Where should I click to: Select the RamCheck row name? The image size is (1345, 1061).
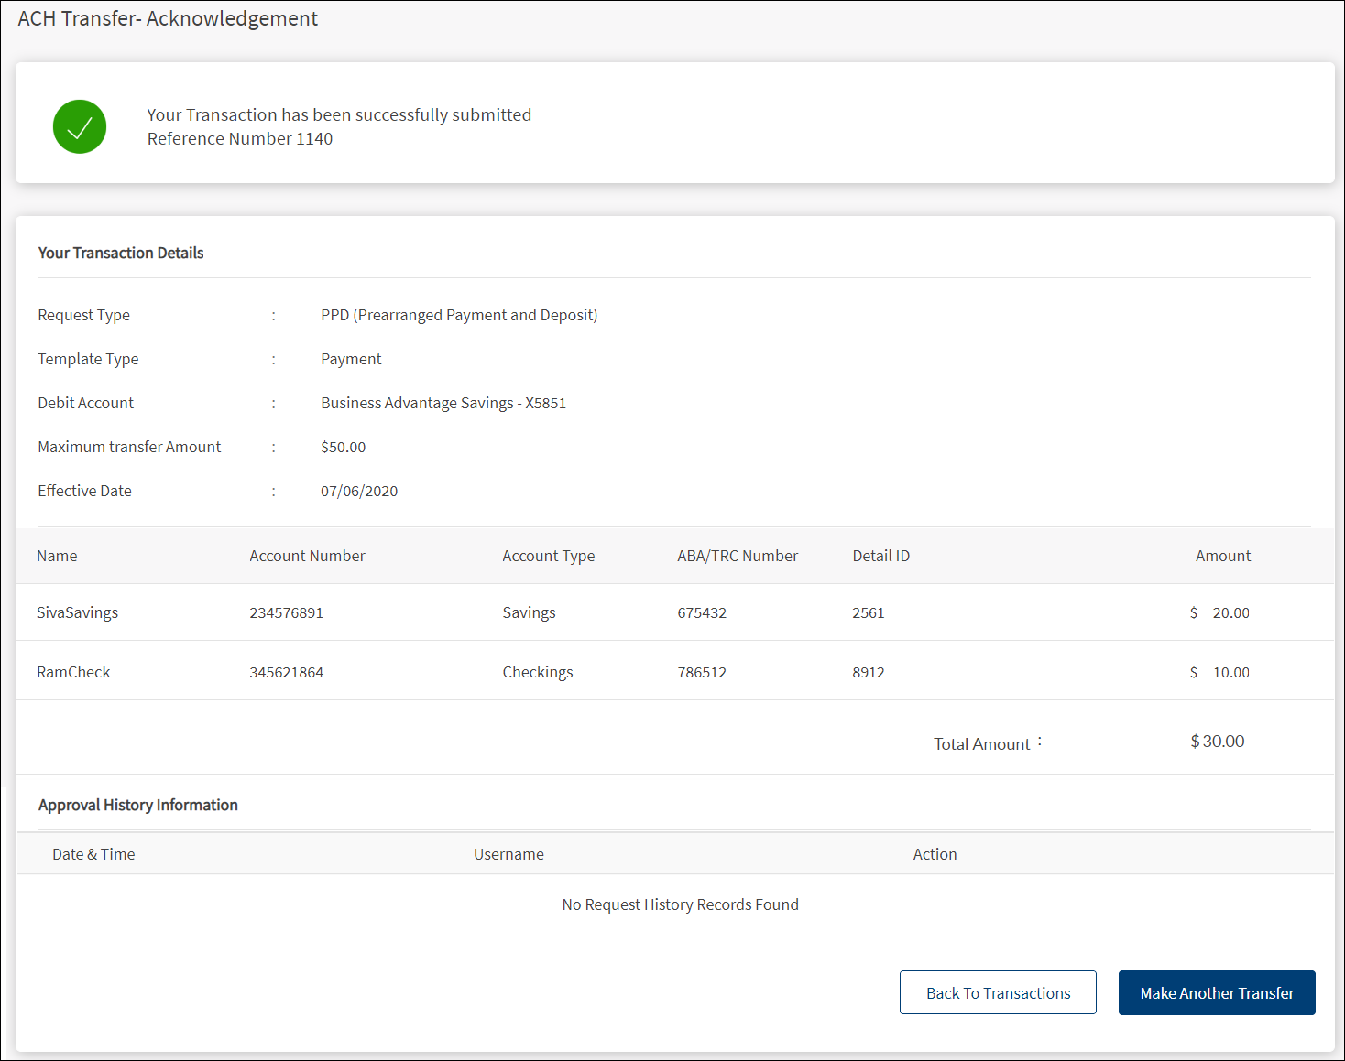point(73,672)
